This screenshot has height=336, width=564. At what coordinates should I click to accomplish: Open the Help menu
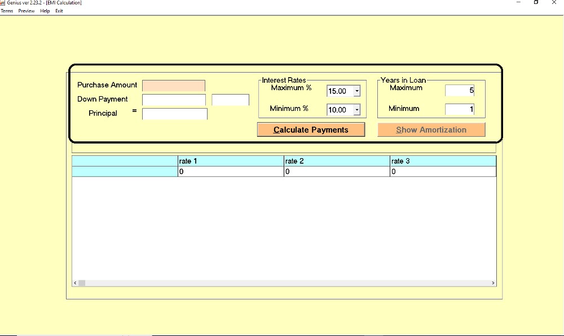45,11
